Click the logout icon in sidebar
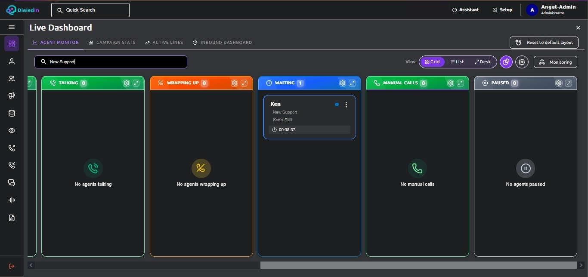This screenshot has width=588, height=277. tap(12, 266)
